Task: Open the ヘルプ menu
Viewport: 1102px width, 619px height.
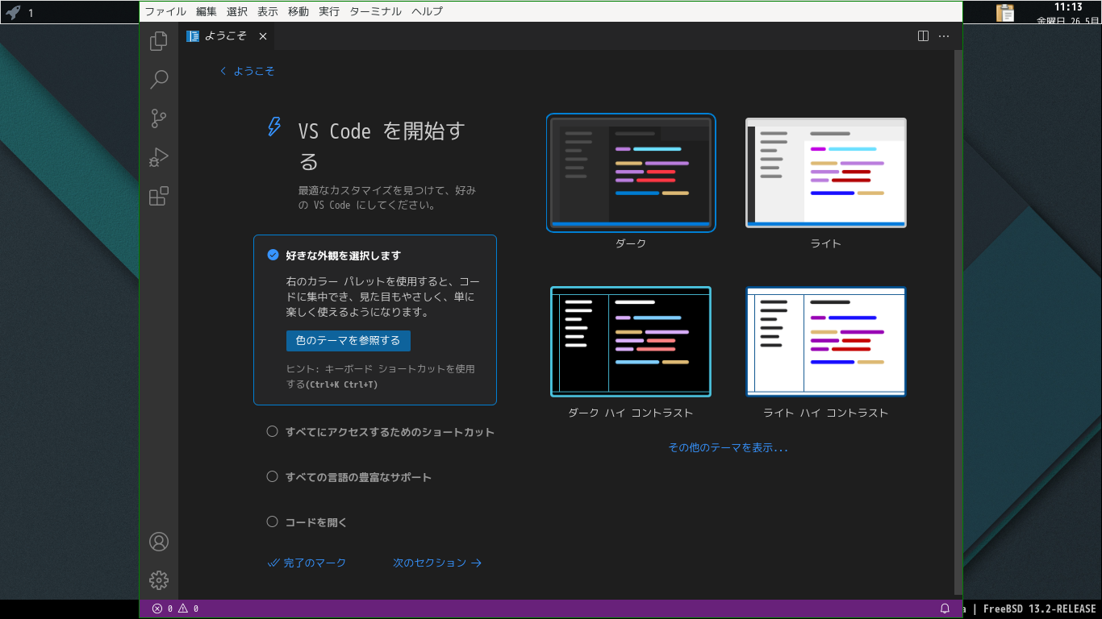Action: pyautogui.click(x=427, y=11)
